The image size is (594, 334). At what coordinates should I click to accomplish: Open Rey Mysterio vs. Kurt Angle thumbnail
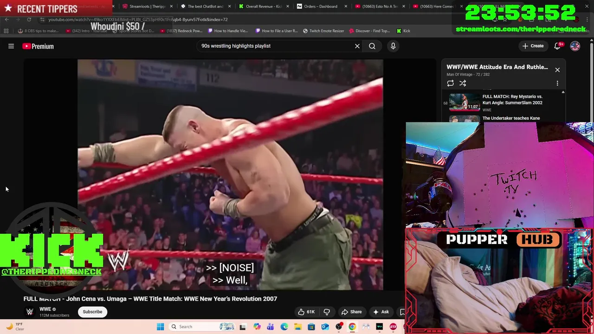click(465, 102)
